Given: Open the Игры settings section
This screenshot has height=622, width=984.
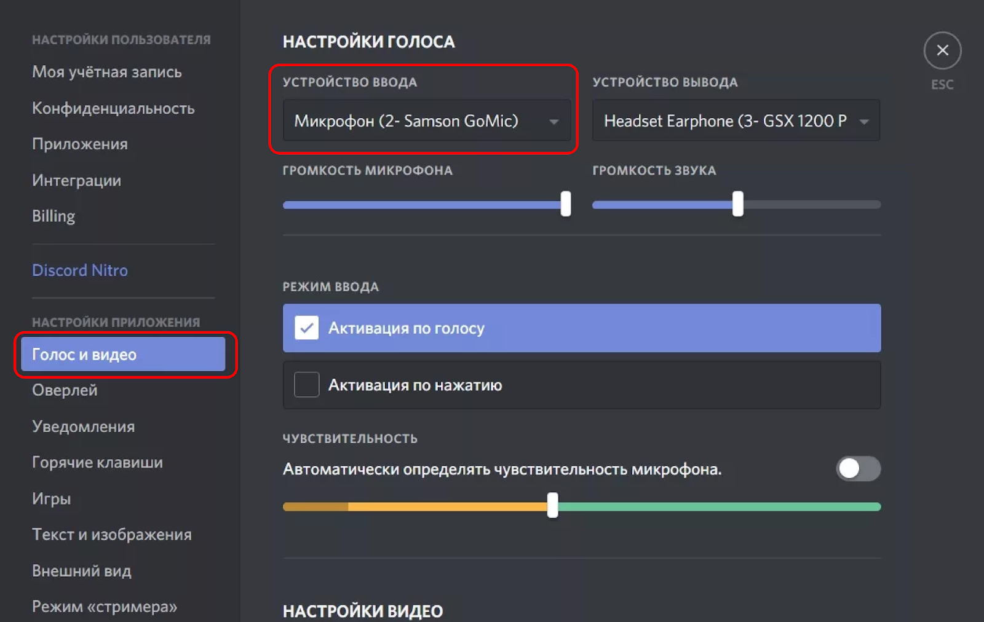Looking at the screenshot, I should 52,498.
